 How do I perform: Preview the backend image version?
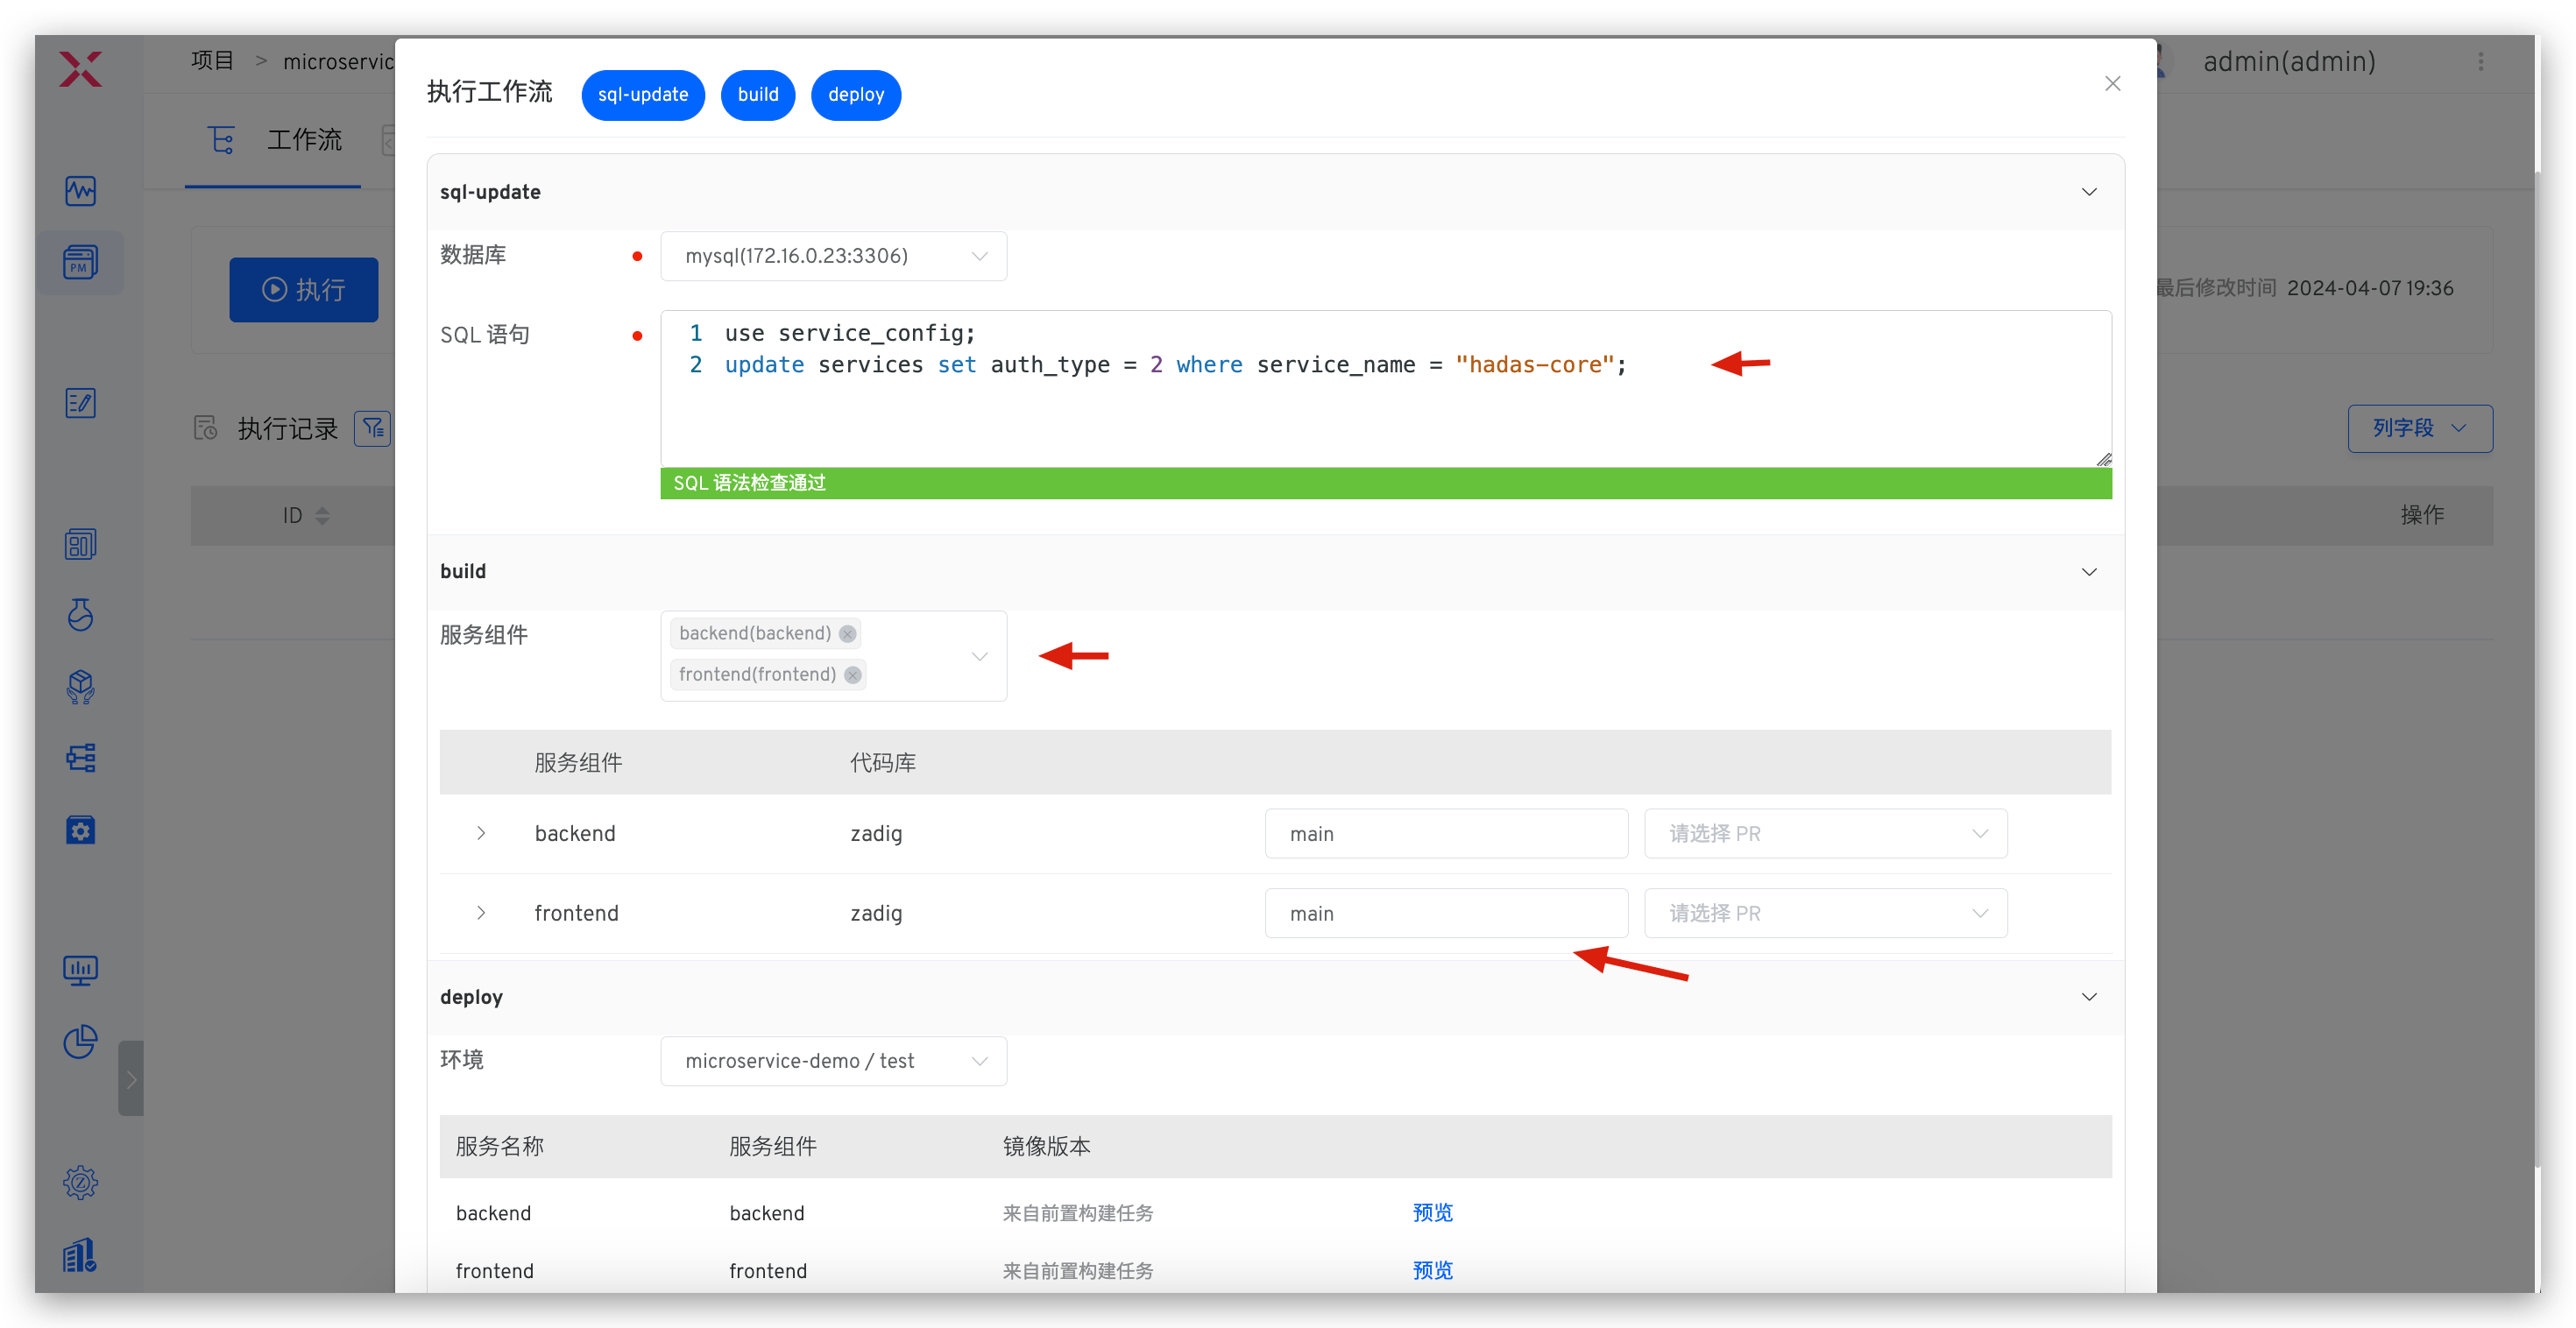point(1432,1212)
